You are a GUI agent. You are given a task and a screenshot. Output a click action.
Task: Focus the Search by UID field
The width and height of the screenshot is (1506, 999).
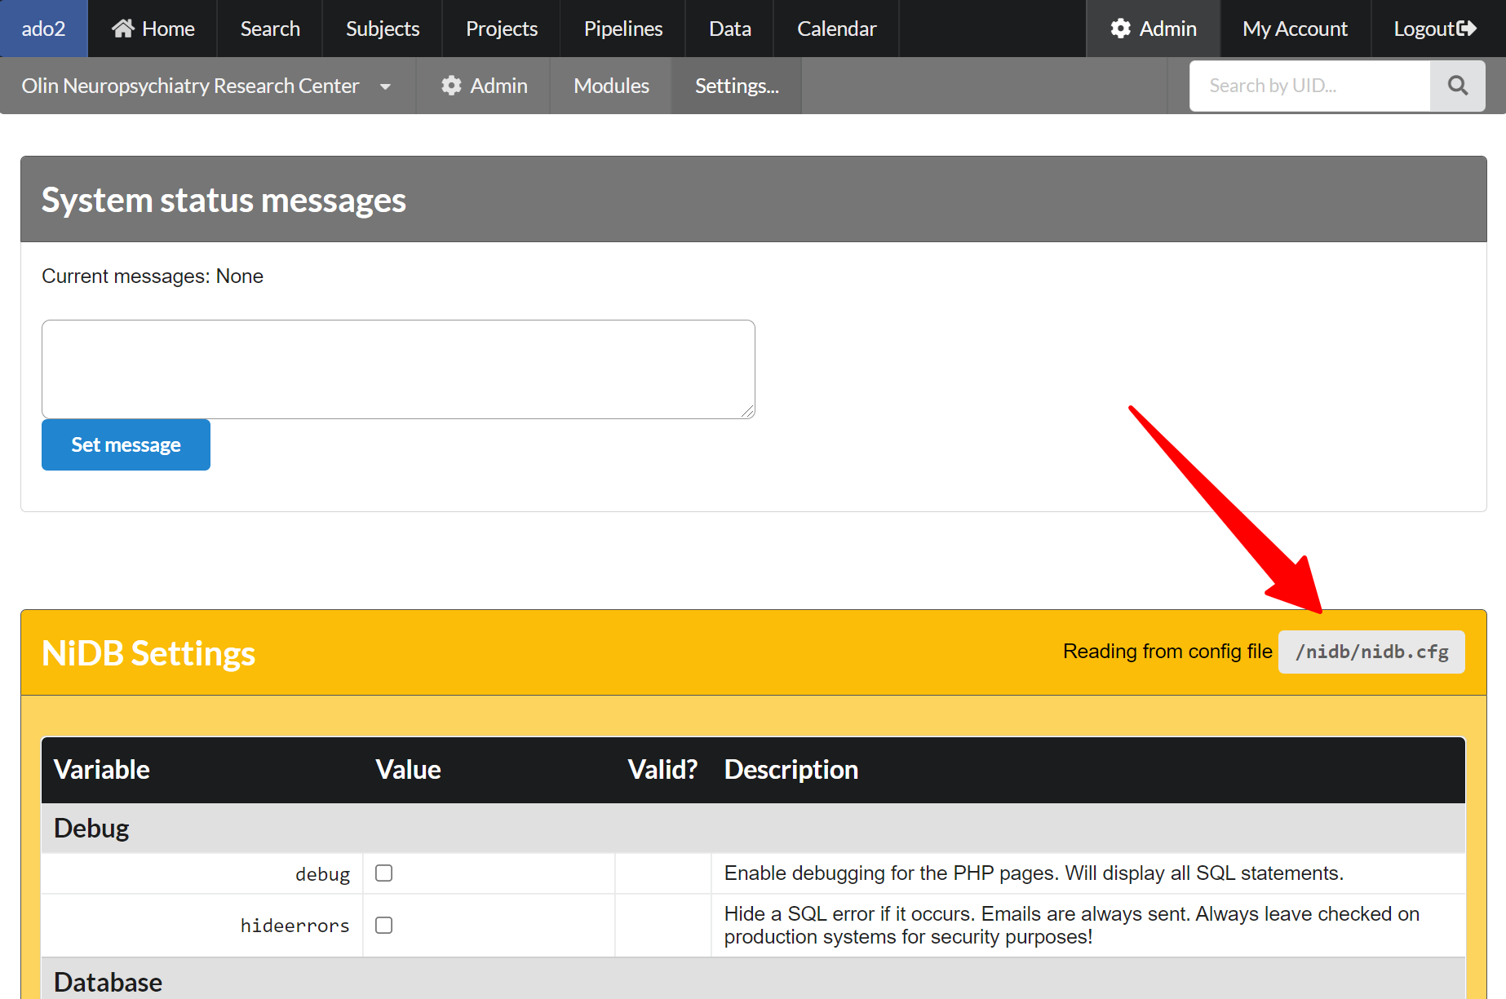tap(1309, 86)
